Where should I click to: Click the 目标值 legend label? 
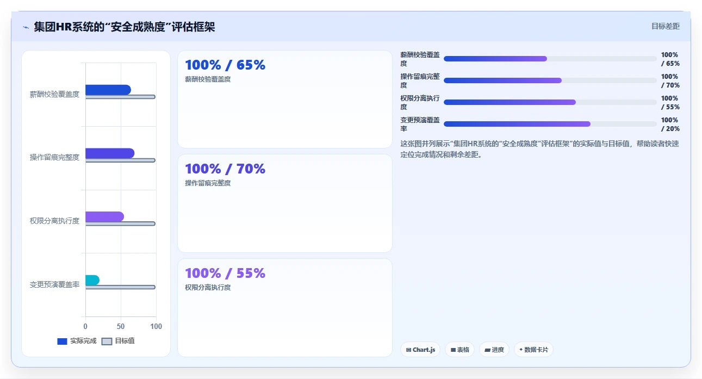click(x=125, y=341)
